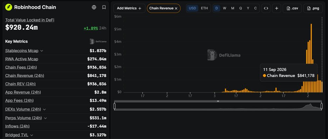Click the left handle of range slider

[115, 106]
